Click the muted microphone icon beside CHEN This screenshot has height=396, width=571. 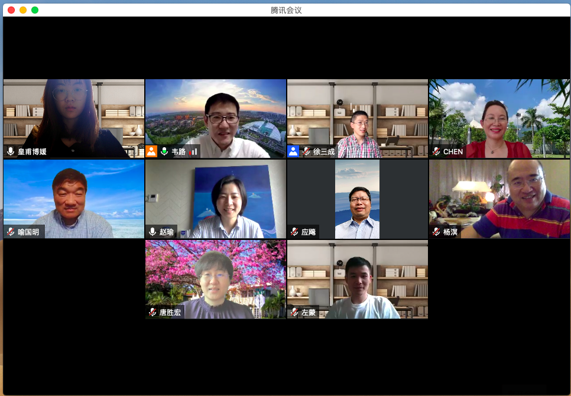tap(436, 151)
